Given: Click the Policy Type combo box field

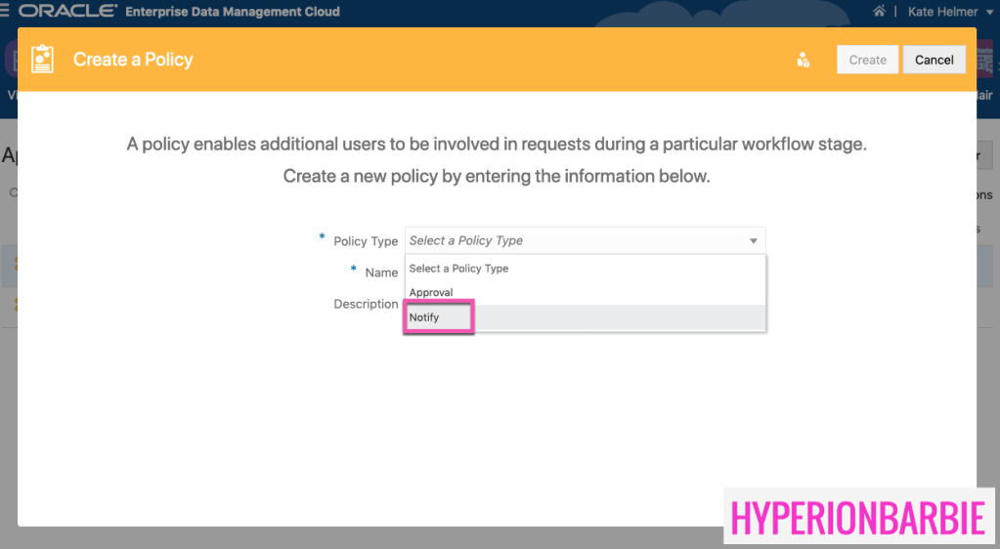Looking at the screenshot, I should (577, 241).
